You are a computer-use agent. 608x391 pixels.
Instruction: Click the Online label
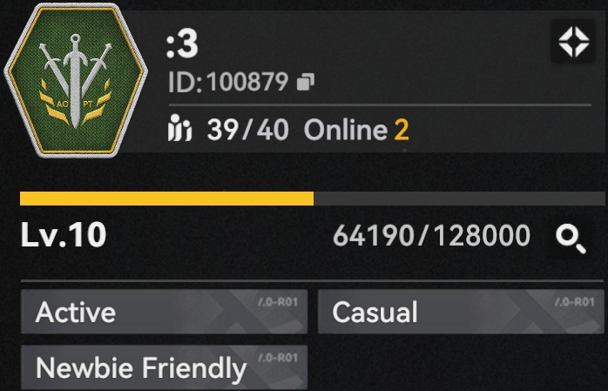(x=346, y=130)
